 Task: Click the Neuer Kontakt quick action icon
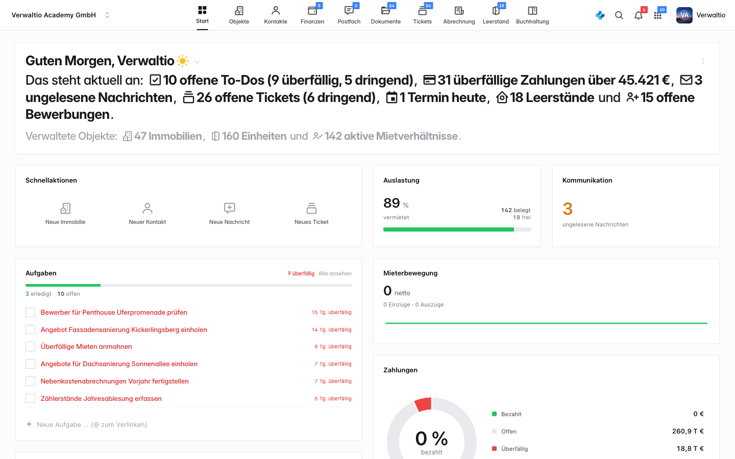coord(148,208)
